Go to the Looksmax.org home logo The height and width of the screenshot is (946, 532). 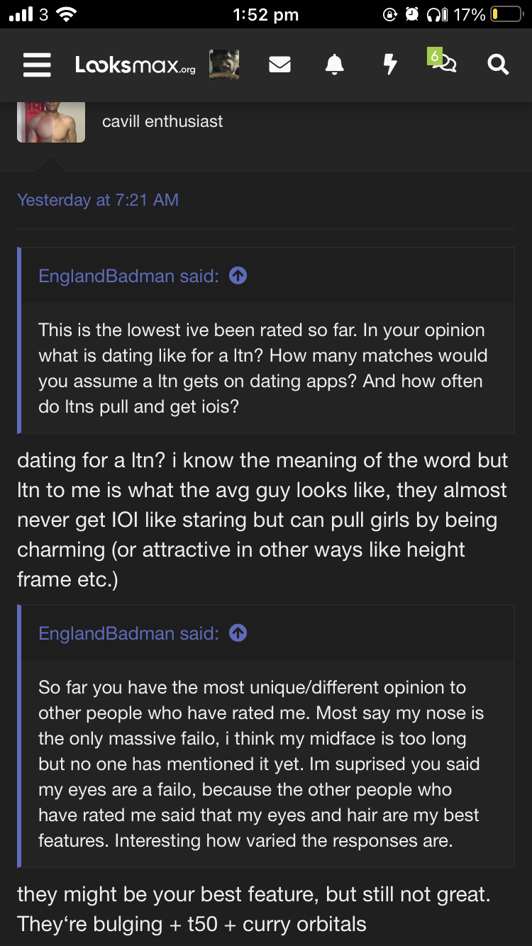pyautogui.click(x=135, y=65)
